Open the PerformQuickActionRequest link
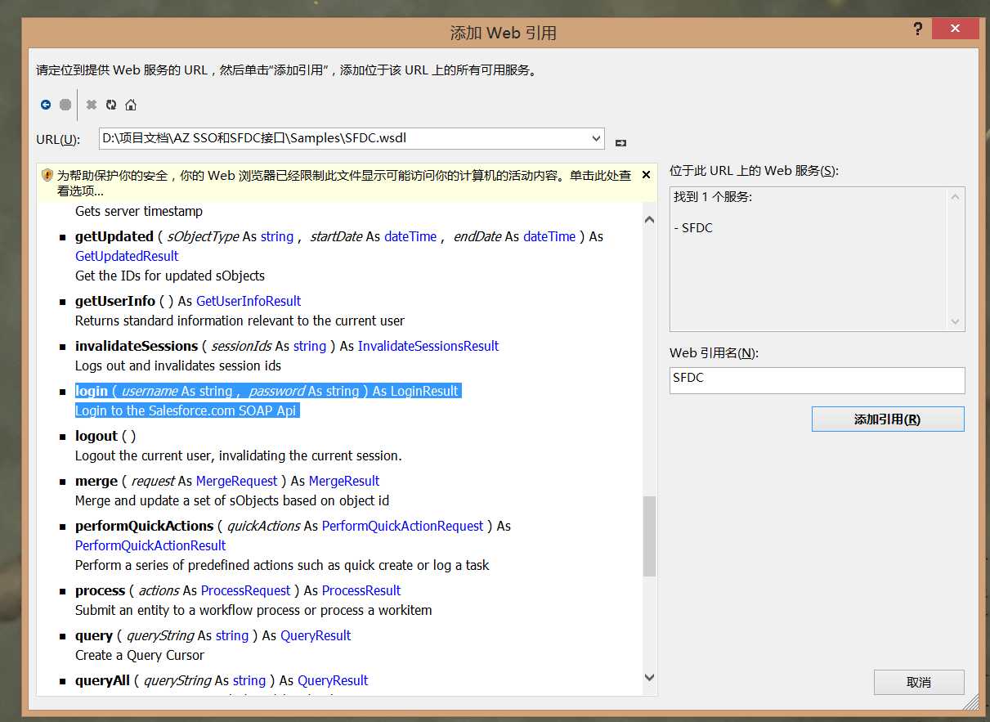Viewport: 990px width, 722px height. coord(403,526)
